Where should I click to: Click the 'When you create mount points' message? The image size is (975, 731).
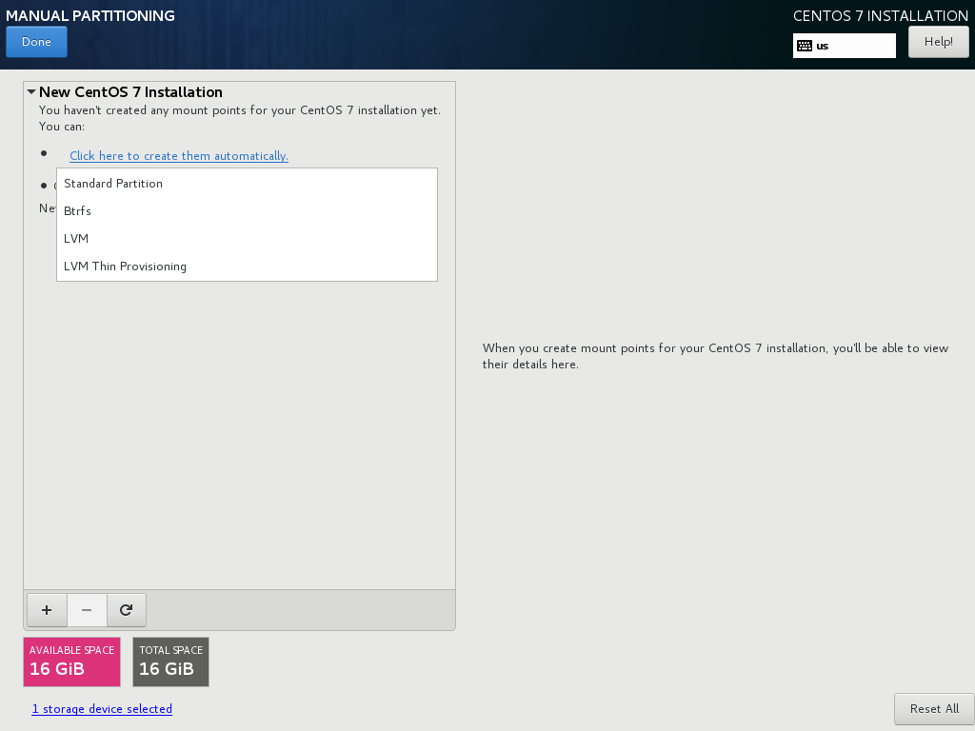pos(715,356)
